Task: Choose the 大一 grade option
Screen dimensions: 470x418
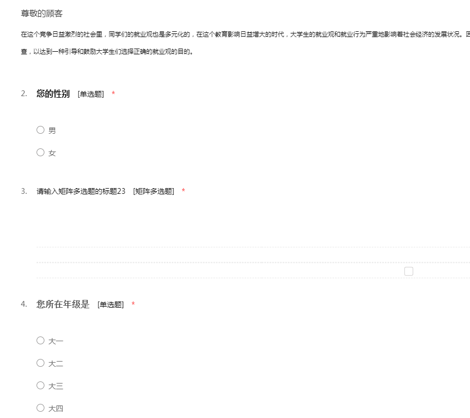Action: coord(40,341)
